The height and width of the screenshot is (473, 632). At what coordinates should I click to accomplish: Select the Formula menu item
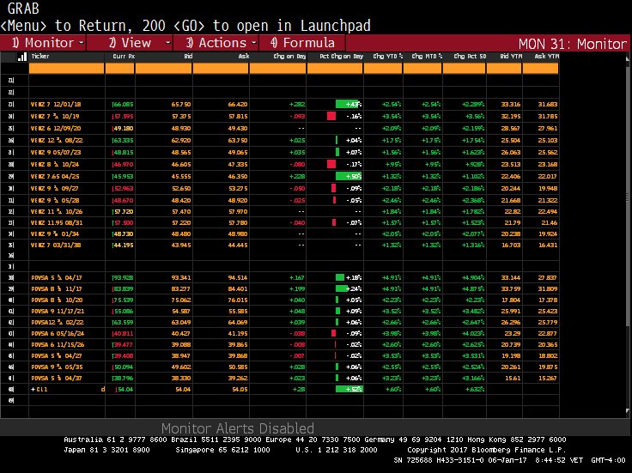[302, 43]
